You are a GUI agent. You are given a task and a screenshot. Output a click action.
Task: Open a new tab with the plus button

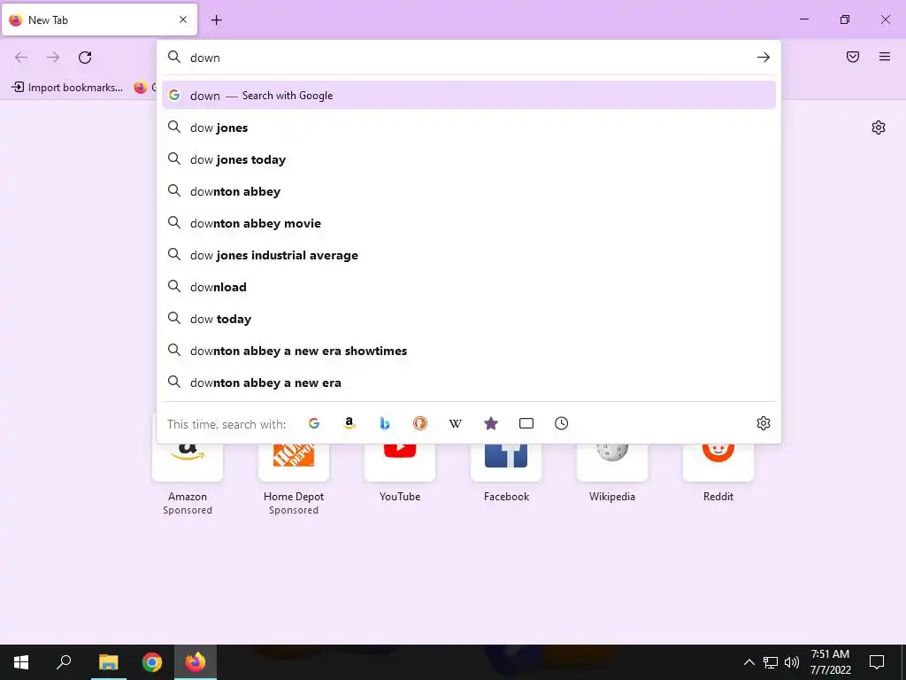coord(216,20)
